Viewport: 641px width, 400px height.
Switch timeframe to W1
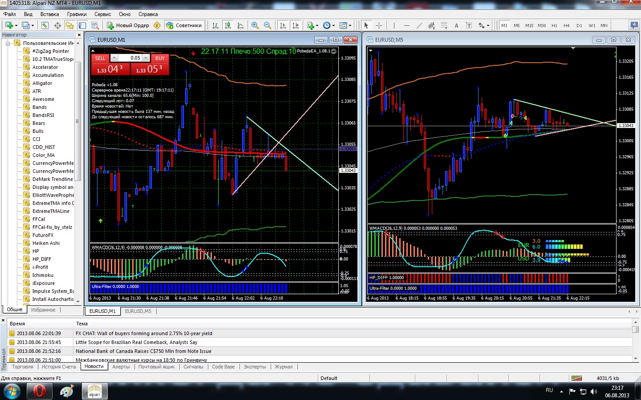coord(592,25)
